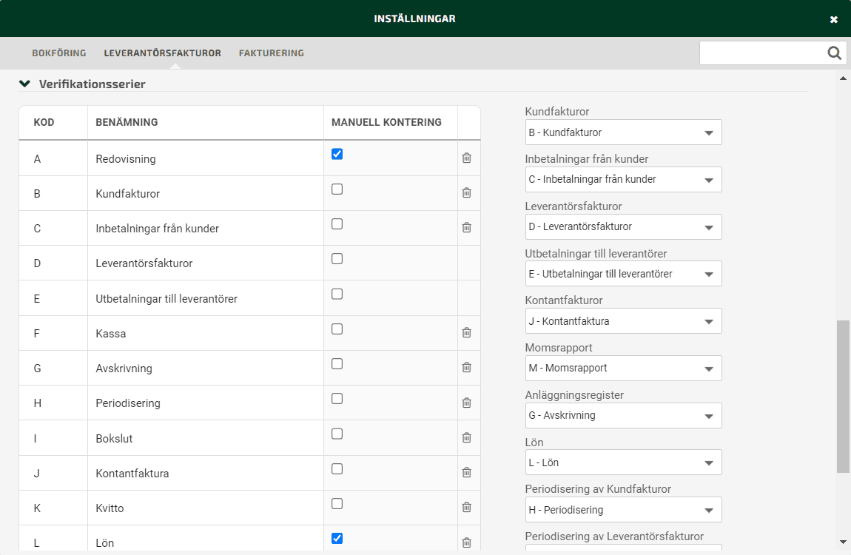Open the Inbetalningar från kunder dropdown
The height and width of the screenshot is (555, 851).
623,180
